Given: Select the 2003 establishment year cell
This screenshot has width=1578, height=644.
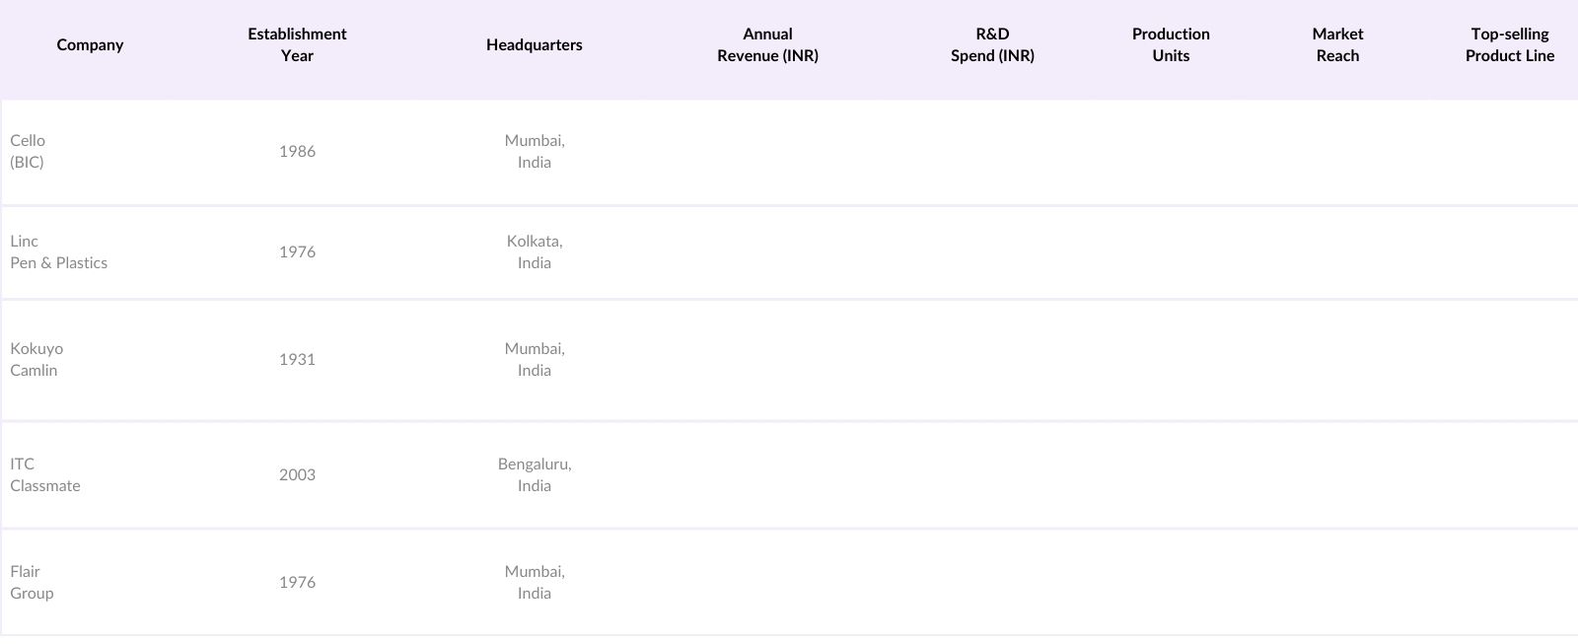Looking at the screenshot, I should 297,475.
